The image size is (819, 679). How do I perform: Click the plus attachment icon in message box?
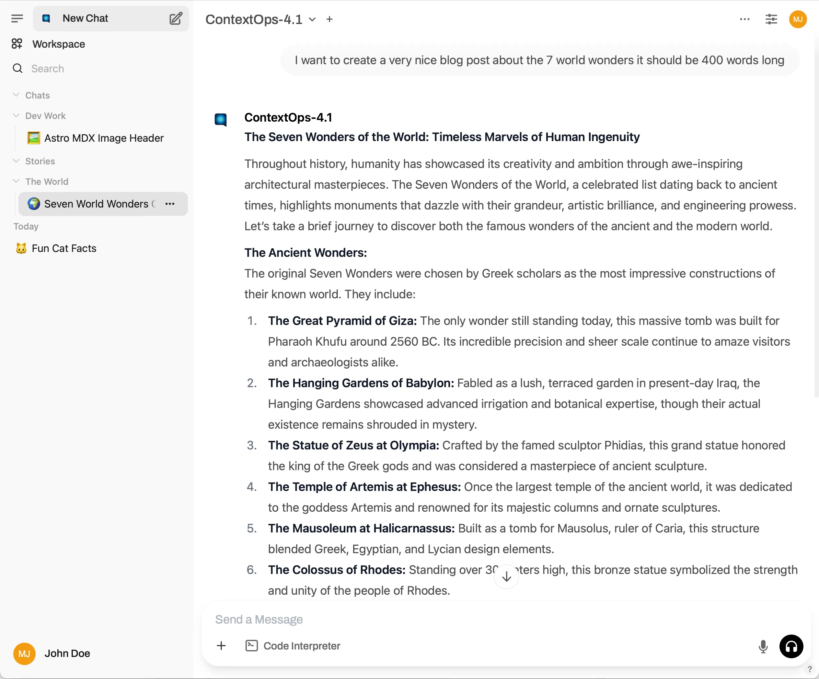click(221, 646)
